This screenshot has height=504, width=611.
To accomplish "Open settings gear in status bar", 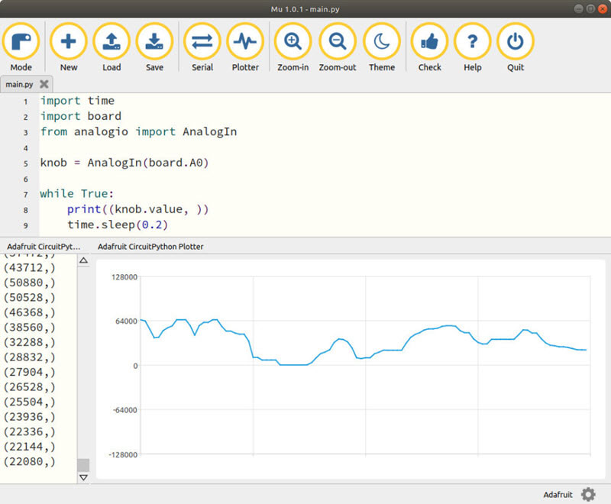I will [588, 494].
